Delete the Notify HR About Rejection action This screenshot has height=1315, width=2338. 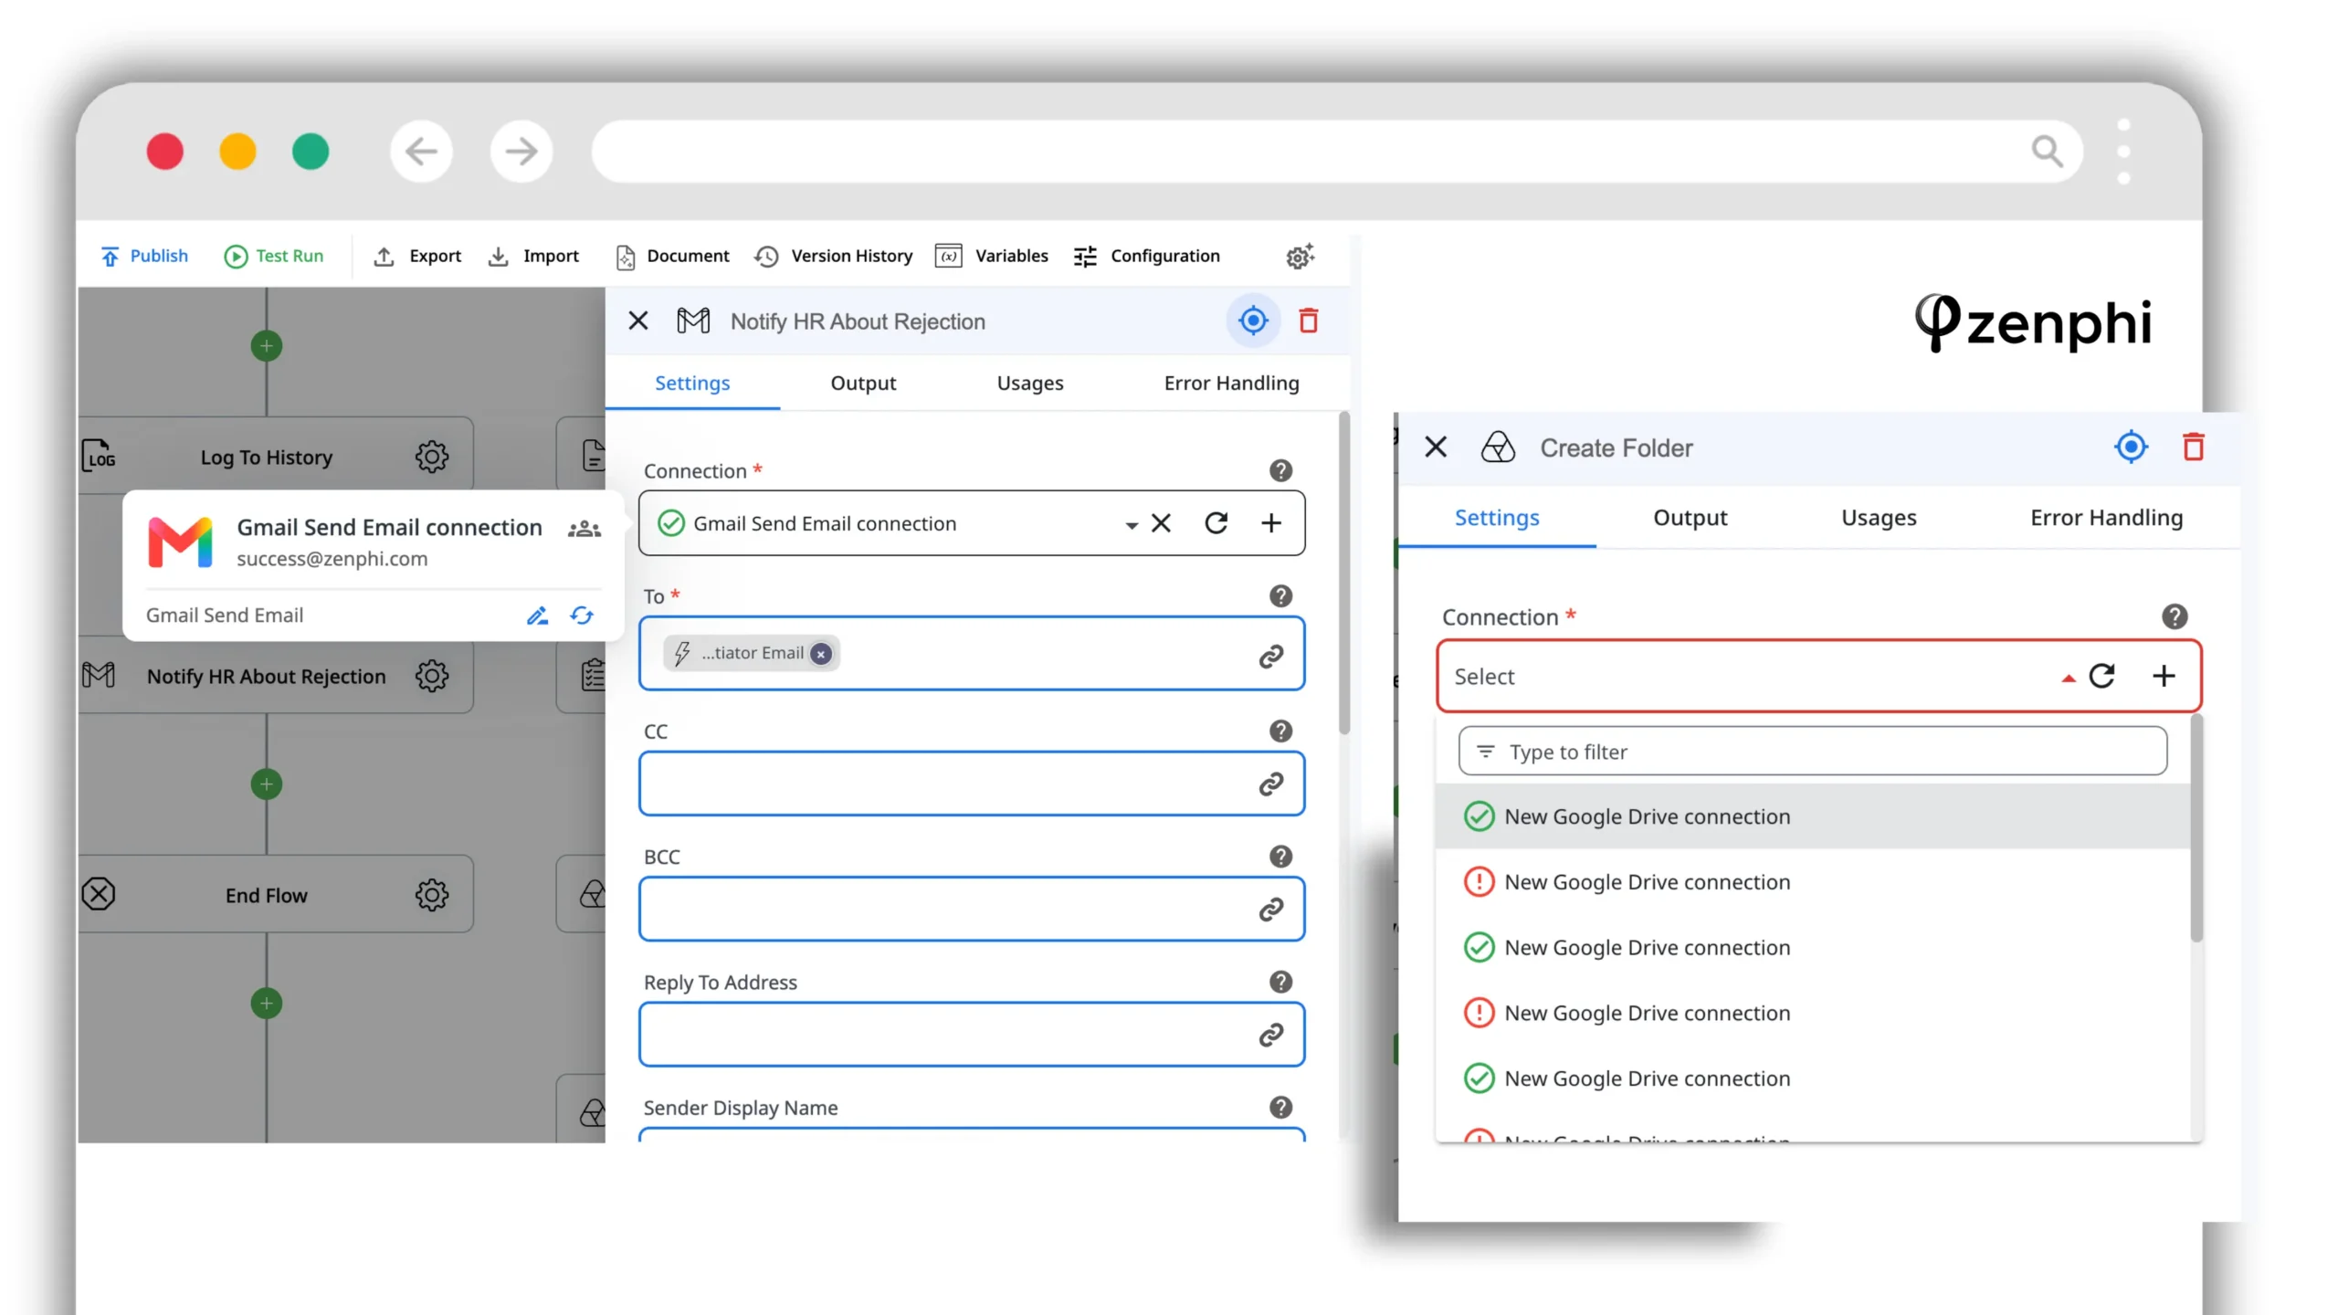coord(1309,321)
